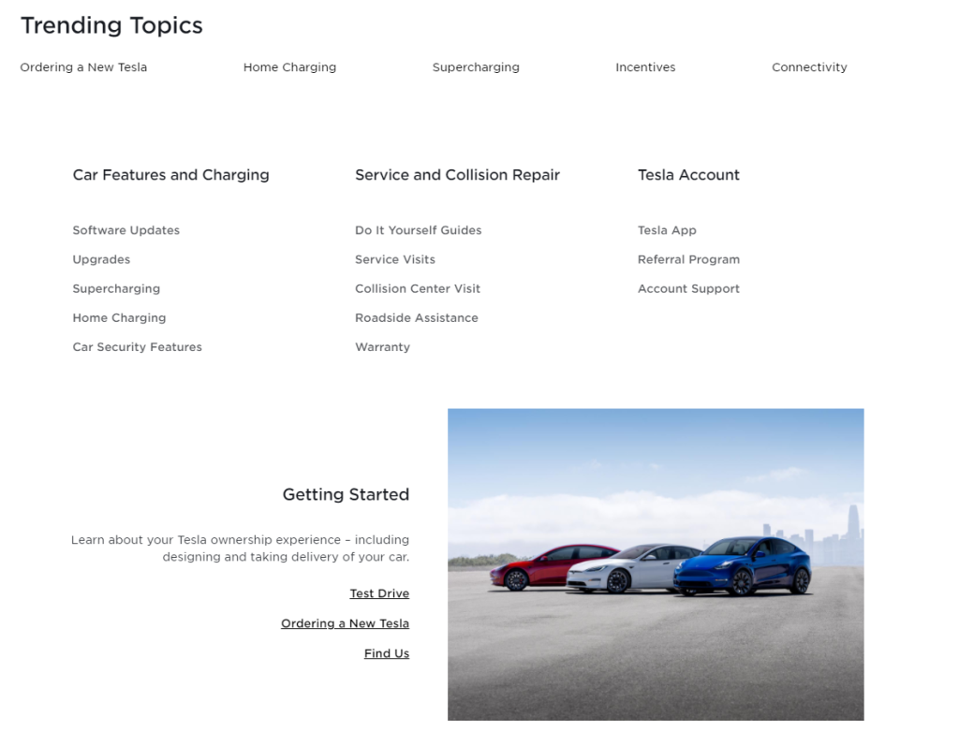Viewport: 959px width, 745px height.
Task: Select the Find Us link
Action: click(386, 652)
